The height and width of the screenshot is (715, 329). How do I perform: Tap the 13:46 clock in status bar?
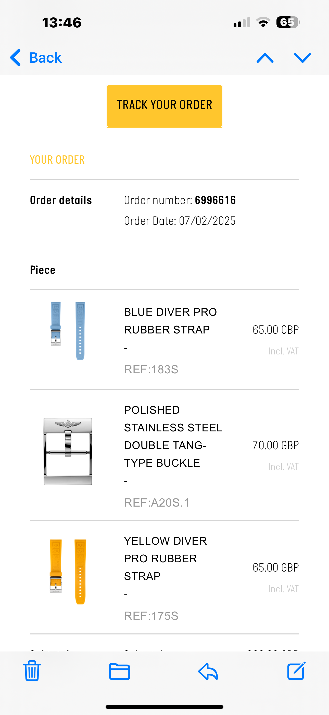[x=62, y=23]
